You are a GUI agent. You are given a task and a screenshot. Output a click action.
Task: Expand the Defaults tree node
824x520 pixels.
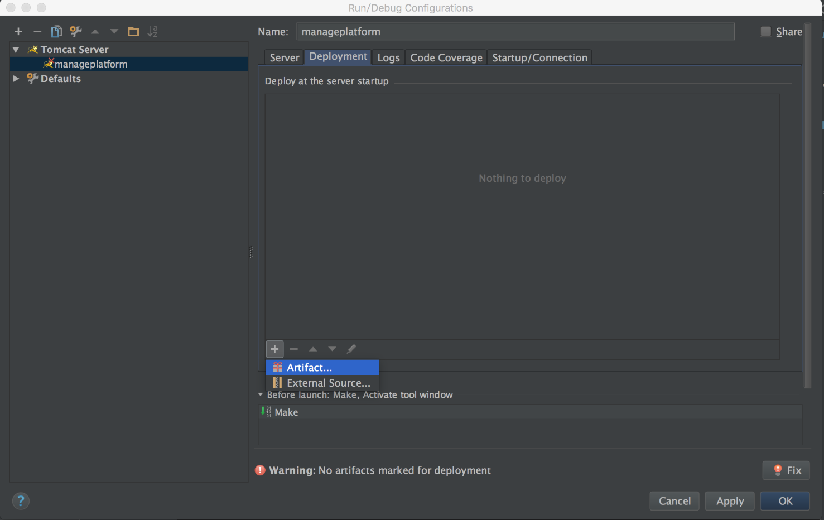16,79
